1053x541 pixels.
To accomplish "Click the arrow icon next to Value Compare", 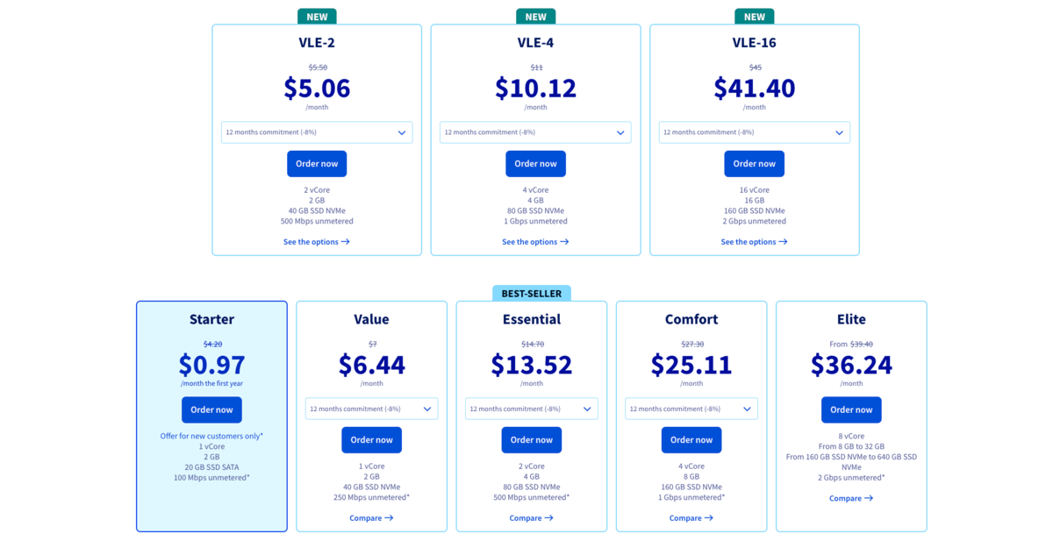I will [389, 518].
